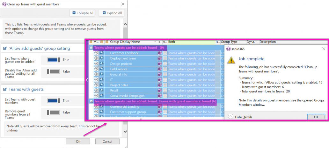The image size is (329, 148).
Task: Click OK in the sapio365 Job complete dialog
Action: pyautogui.click(x=316, y=117)
